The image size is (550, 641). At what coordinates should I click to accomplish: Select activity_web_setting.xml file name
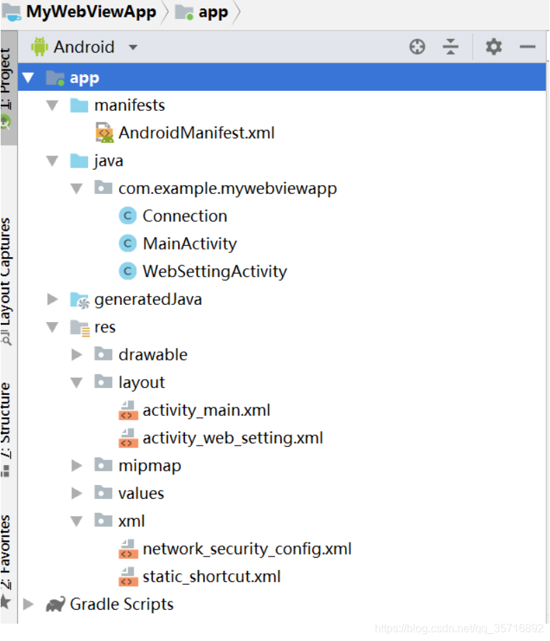coord(233,438)
